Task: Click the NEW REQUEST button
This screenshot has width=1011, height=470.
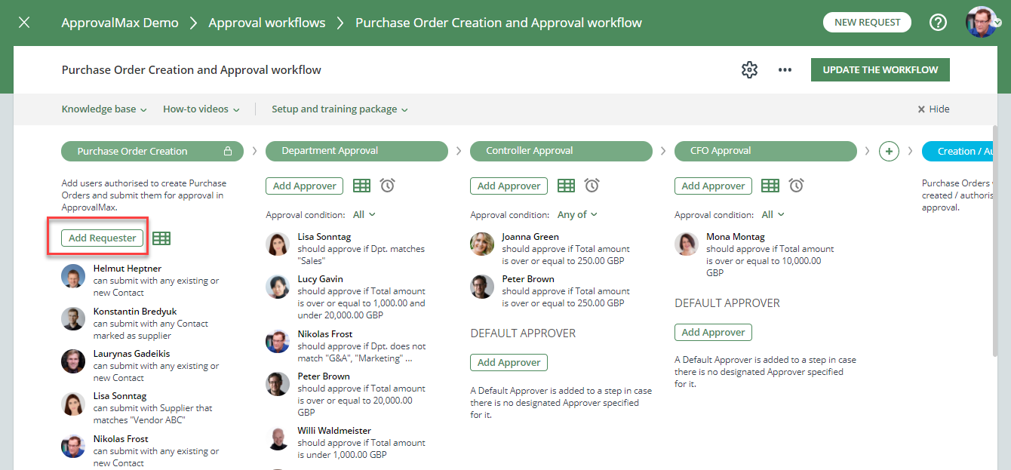Action: pos(867,23)
